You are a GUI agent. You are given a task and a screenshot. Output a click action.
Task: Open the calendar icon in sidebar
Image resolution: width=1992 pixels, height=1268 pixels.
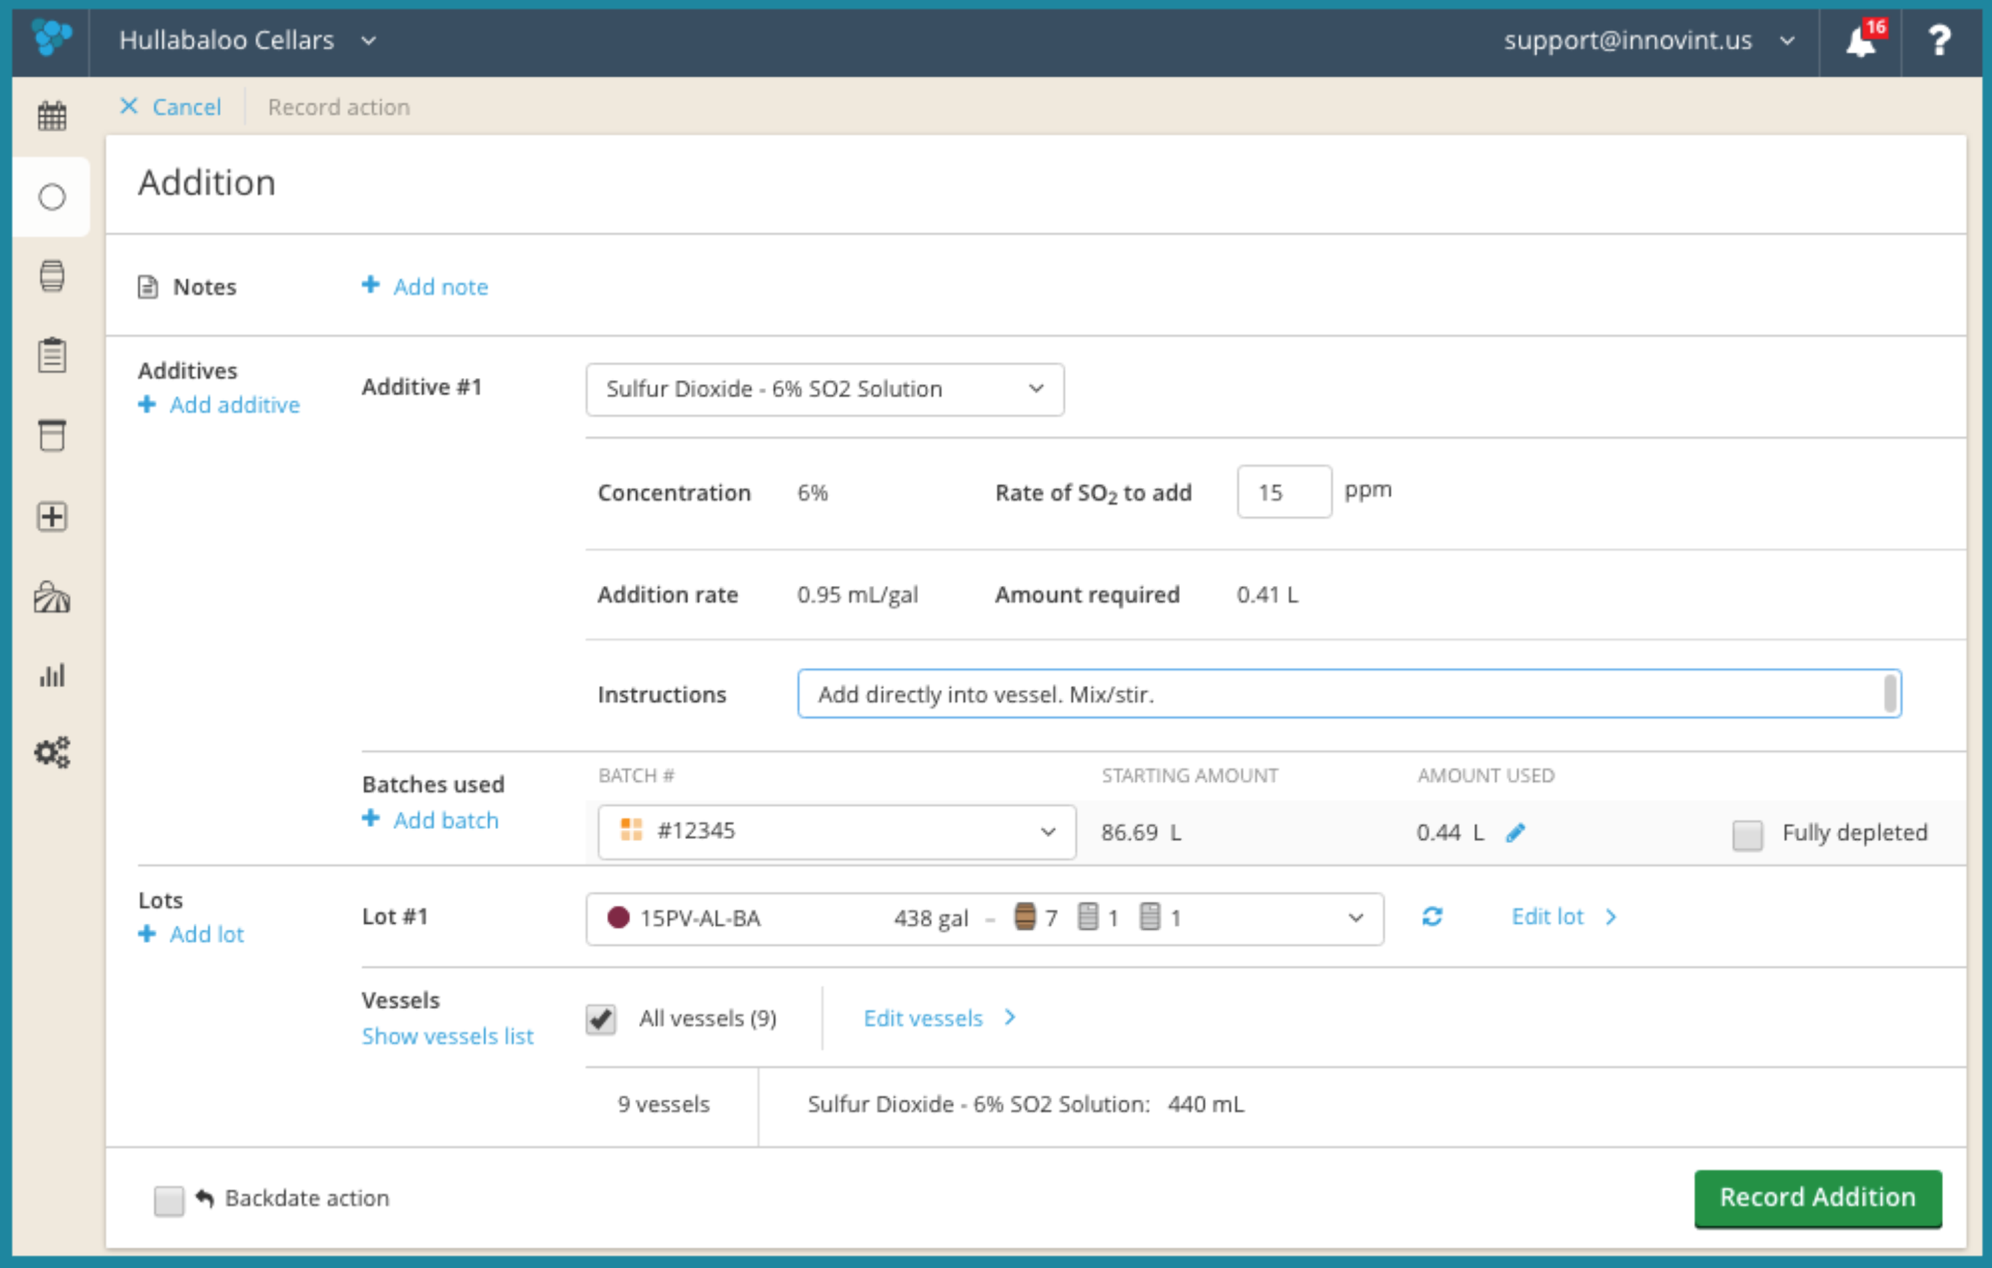tap(52, 115)
